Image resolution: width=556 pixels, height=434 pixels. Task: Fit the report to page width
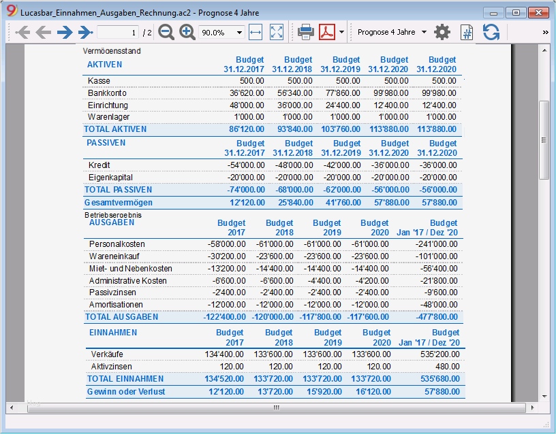coord(256,32)
